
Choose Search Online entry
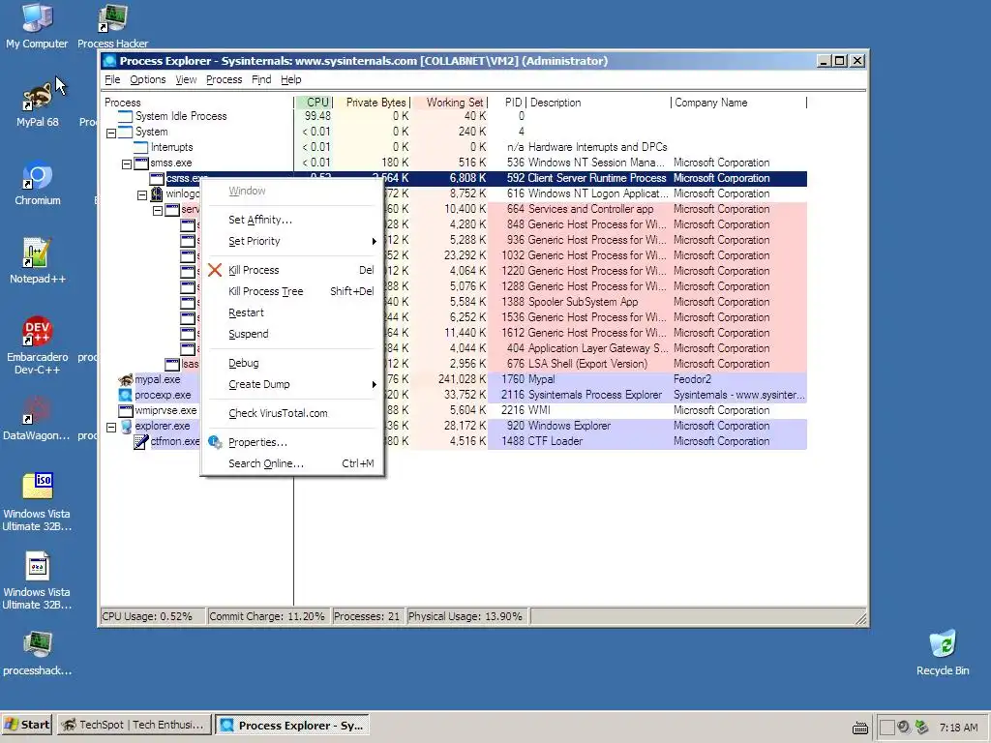[x=292, y=463]
